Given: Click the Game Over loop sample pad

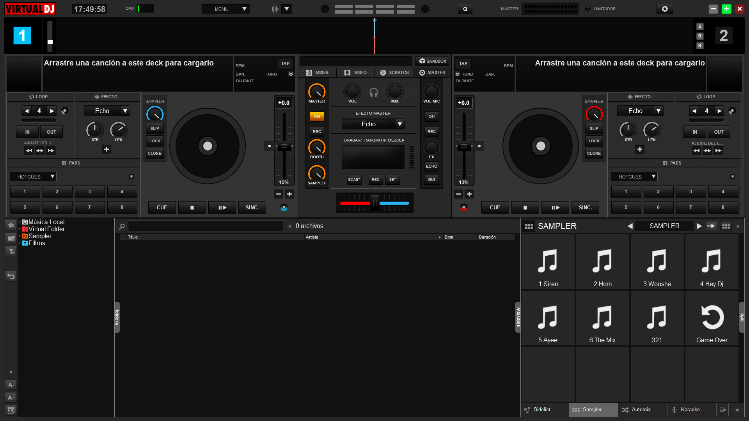Looking at the screenshot, I should coord(712,318).
